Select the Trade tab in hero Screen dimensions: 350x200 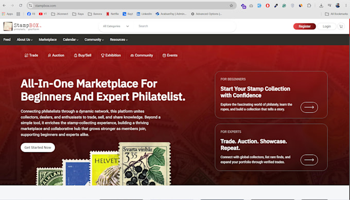click(31, 56)
